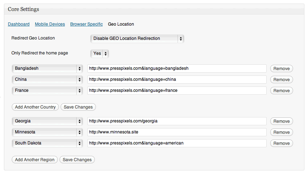Open the Only Redirect home page selector
Image resolution: width=308 pixels, height=174 pixels.
pos(99,53)
